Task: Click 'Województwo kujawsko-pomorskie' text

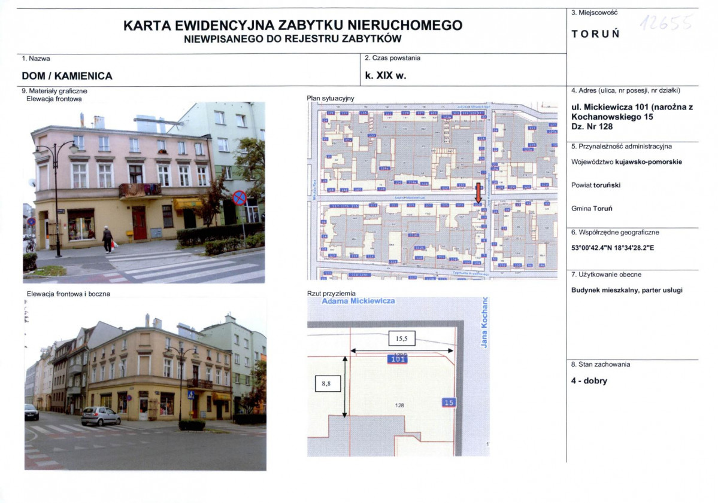Action: [626, 162]
